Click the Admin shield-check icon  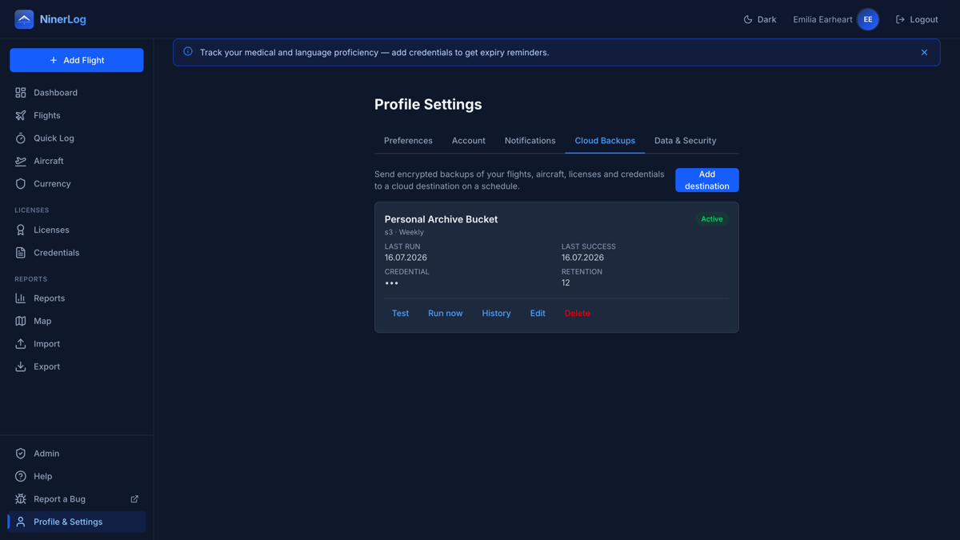click(21, 454)
